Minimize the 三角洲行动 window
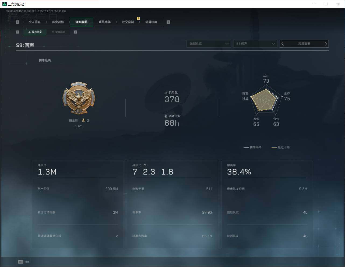 (314, 4)
